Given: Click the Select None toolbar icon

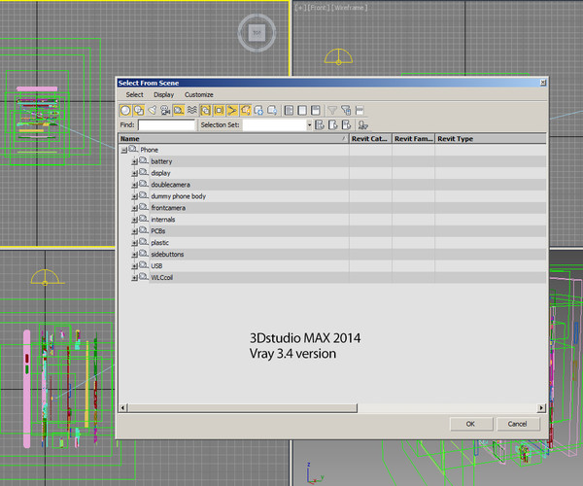Looking at the screenshot, I should 302,110.
